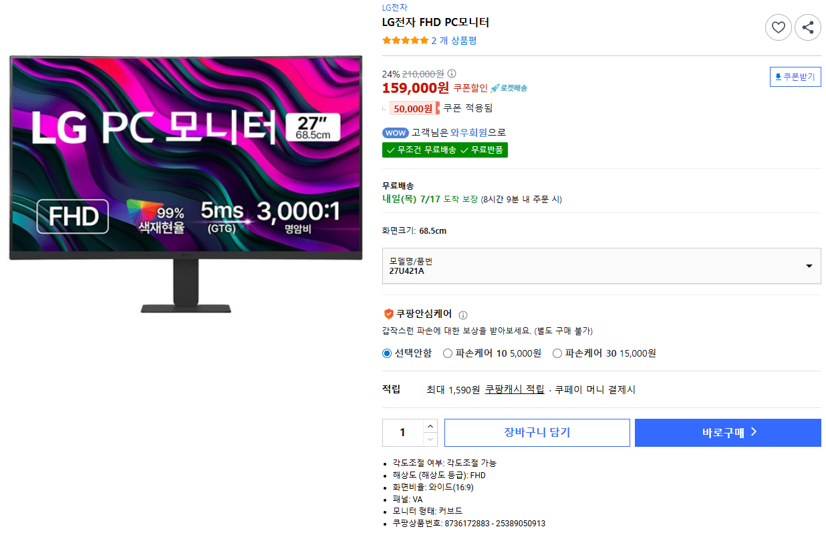
Task: Open the LG전자 brand link
Action: [x=394, y=8]
